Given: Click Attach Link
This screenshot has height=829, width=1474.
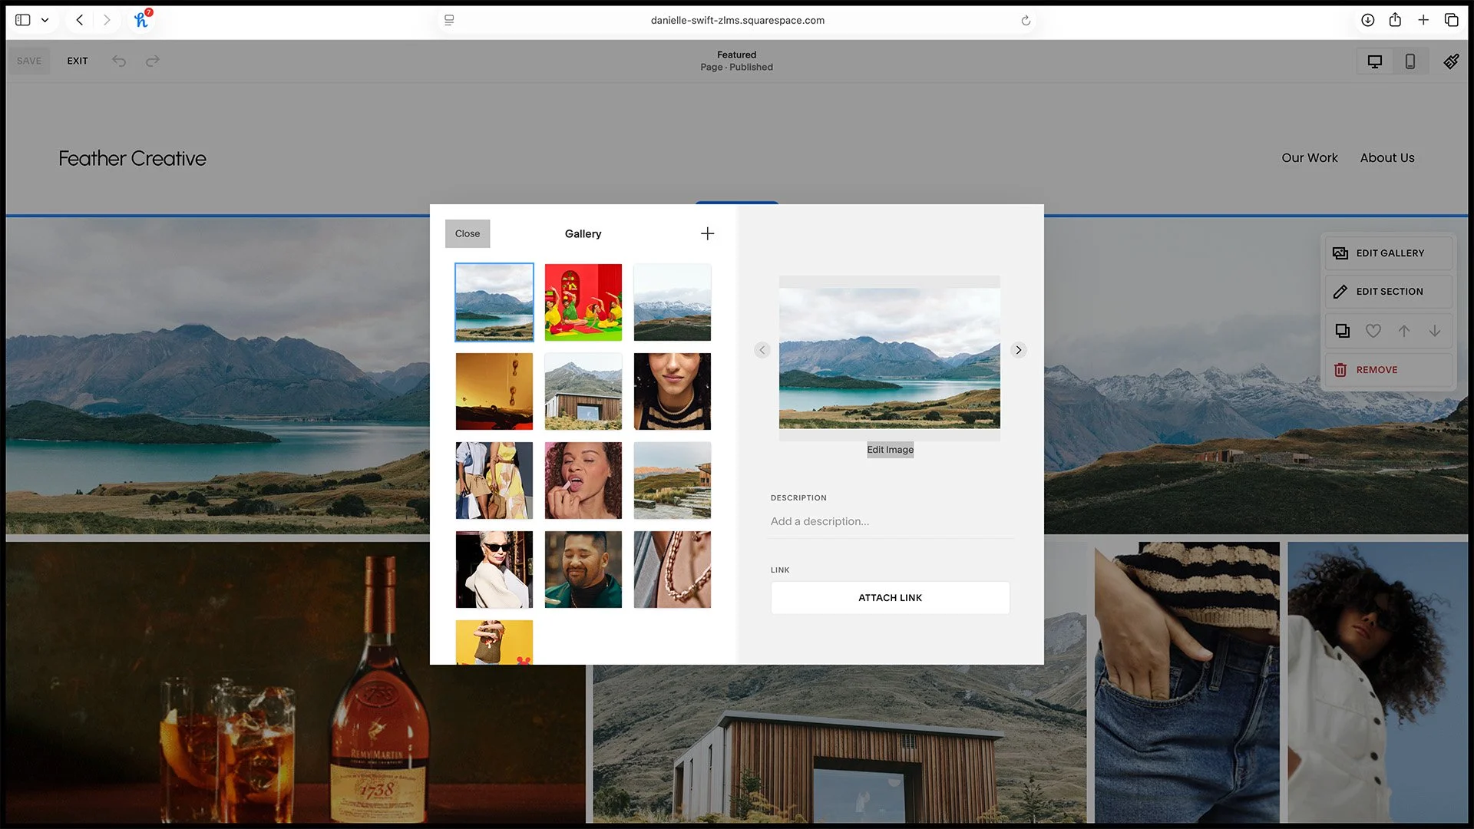Looking at the screenshot, I should point(890,597).
